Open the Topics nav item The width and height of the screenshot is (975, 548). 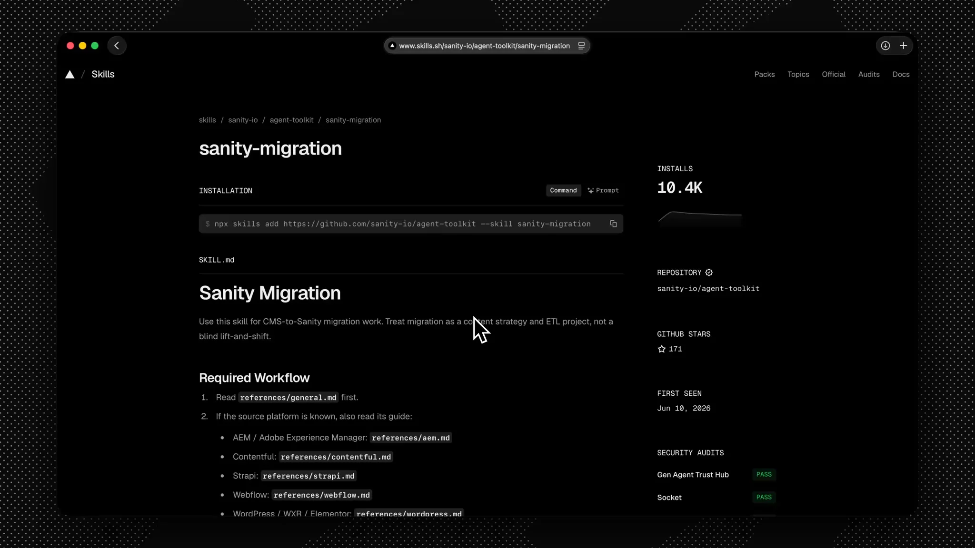pyautogui.click(x=798, y=74)
